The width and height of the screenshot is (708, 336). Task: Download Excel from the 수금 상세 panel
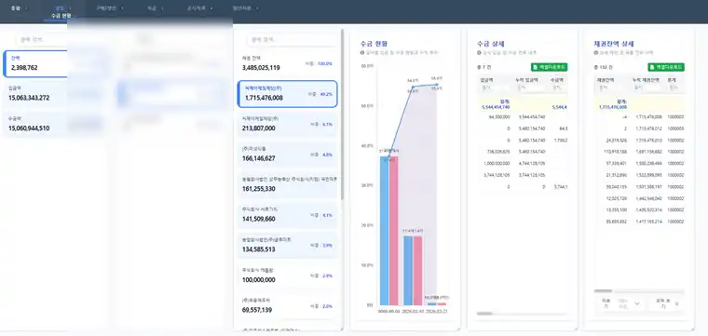click(x=549, y=67)
